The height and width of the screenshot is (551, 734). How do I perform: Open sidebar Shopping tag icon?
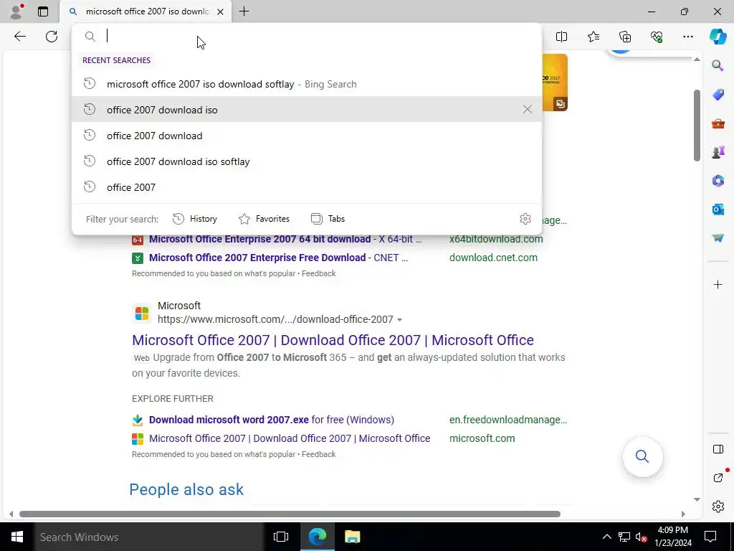[718, 95]
